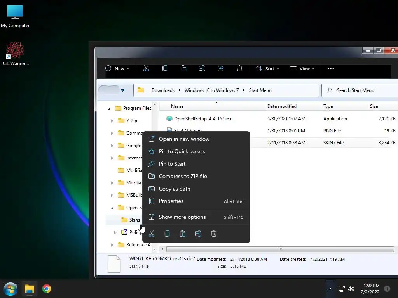Image resolution: width=398 pixels, height=298 pixels.
Task: Open File Explorer from the taskbar
Action: pyautogui.click(x=30, y=289)
